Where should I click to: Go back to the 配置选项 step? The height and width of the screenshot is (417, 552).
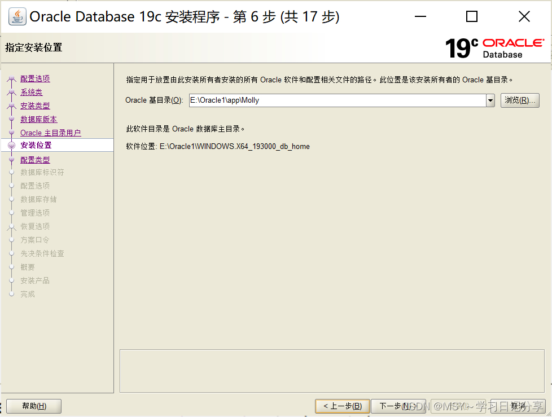point(35,78)
